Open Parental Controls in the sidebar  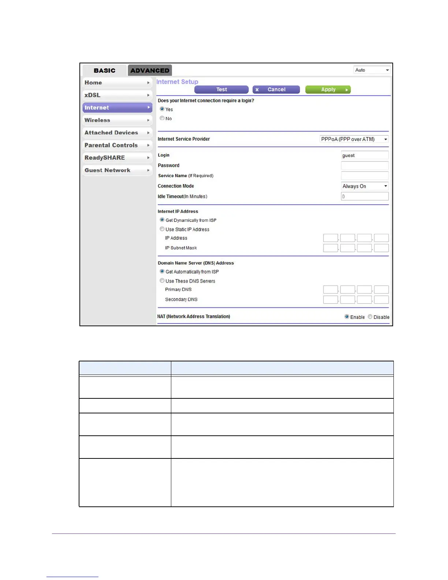(x=117, y=145)
